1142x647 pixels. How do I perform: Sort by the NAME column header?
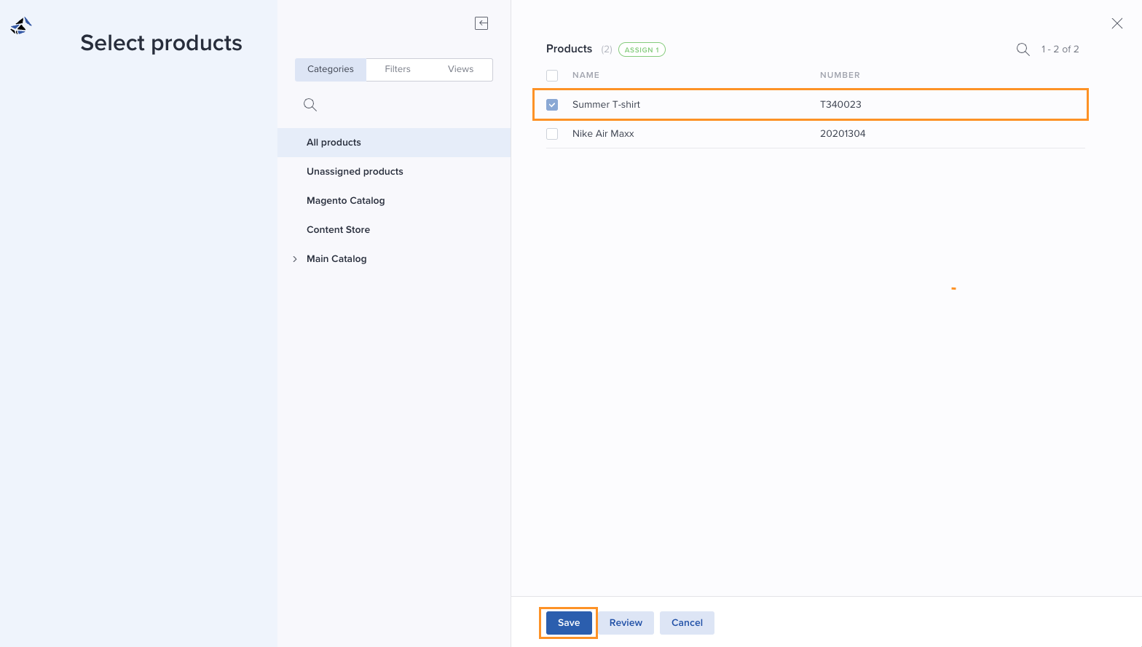tap(586, 76)
